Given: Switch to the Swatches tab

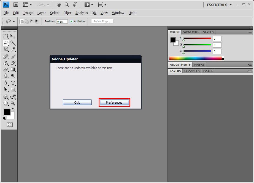Looking at the screenshot, I should tap(191, 32).
